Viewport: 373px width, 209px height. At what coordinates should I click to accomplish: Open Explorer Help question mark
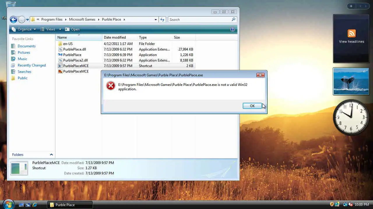pos(233,29)
